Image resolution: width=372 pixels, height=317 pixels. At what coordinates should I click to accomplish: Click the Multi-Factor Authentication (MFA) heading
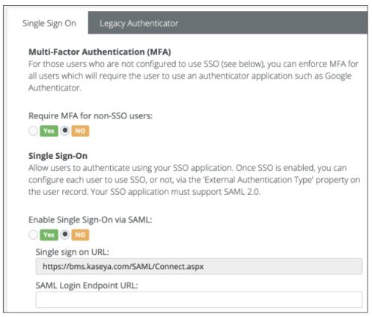tap(100, 52)
